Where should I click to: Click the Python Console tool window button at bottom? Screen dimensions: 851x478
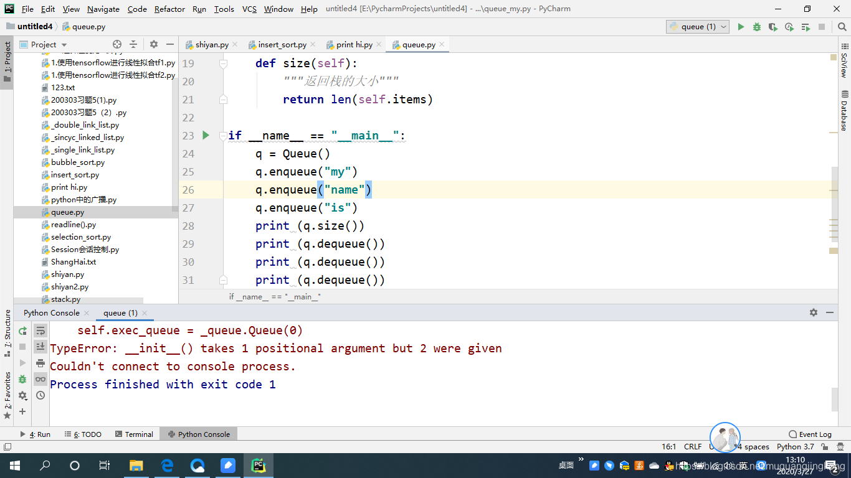[199, 434]
